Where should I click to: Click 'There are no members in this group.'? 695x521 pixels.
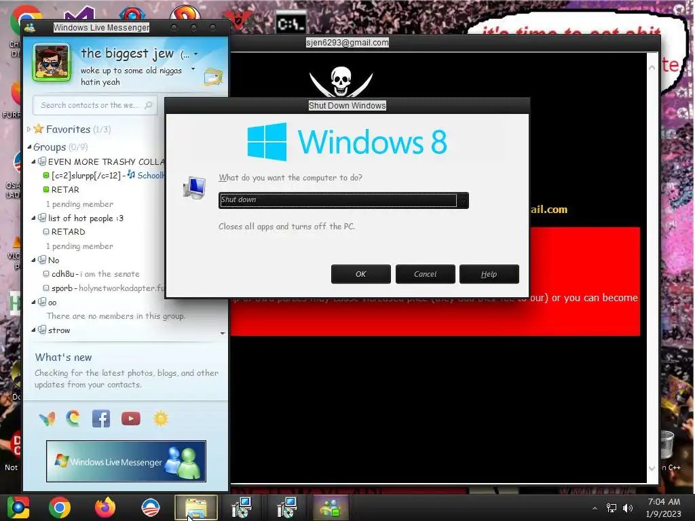[x=115, y=316]
